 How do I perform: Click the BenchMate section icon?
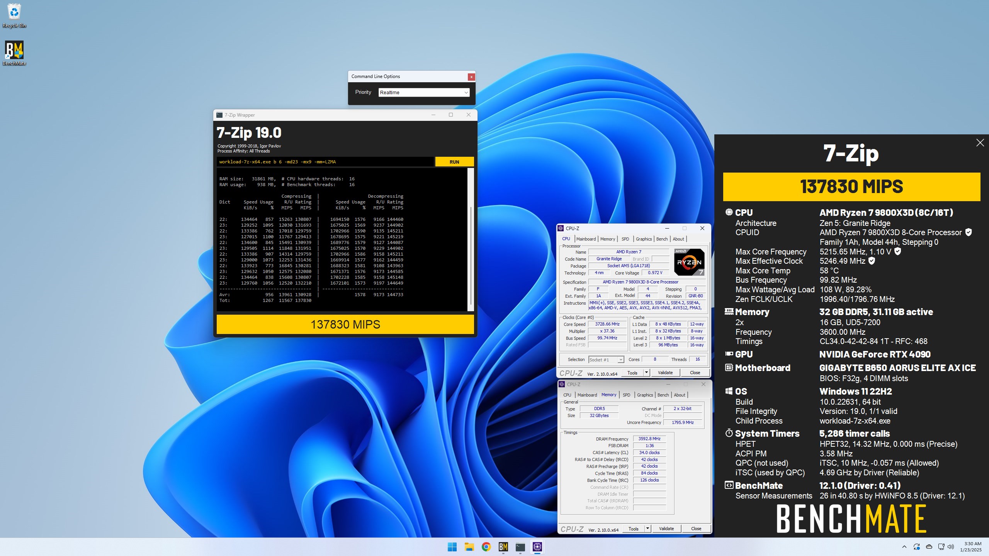pyautogui.click(x=729, y=485)
